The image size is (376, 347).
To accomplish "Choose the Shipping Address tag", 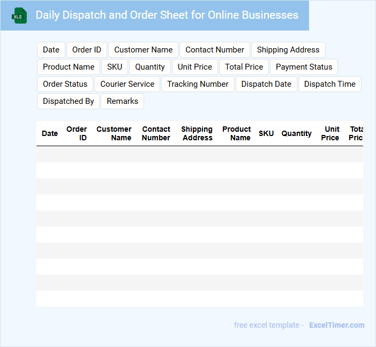I will pos(288,50).
